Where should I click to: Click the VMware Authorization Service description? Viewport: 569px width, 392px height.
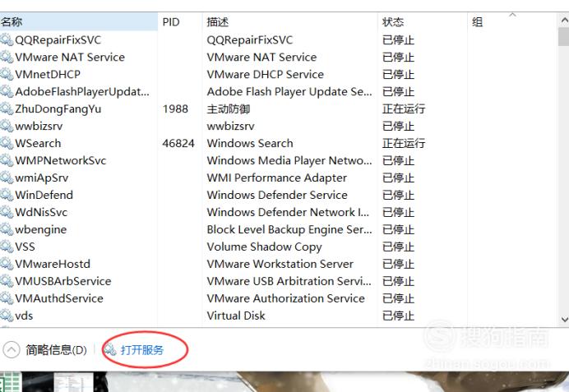coord(286,298)
